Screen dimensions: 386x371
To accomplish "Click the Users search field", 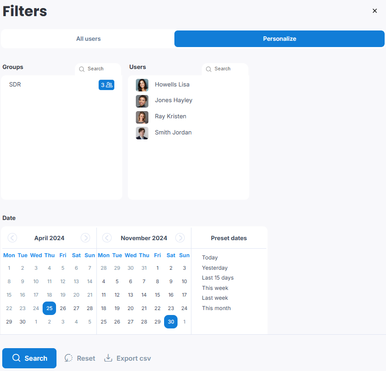I will point(225,69).
